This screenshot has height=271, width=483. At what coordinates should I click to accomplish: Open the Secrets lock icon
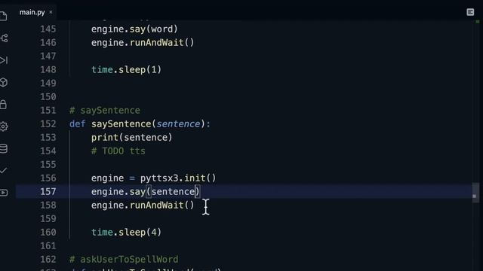pos(3,105)
